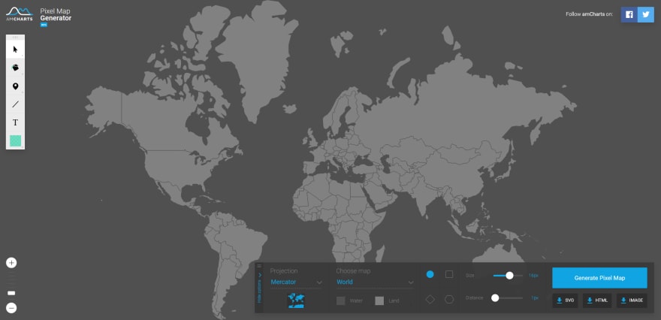Image resolution: width=661 pixels, height=320 pixels.
Task: Open the teal color swatch in toolbar
Action: (15, 140)
